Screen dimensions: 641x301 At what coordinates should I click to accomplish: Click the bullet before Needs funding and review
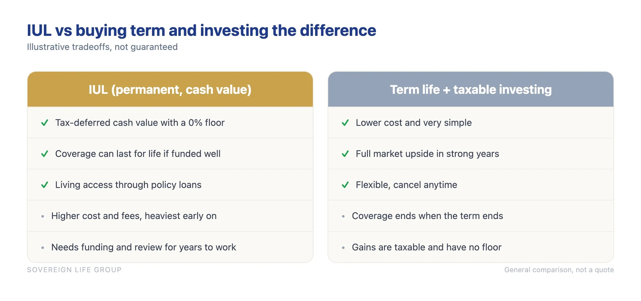(x=43, y=248)
